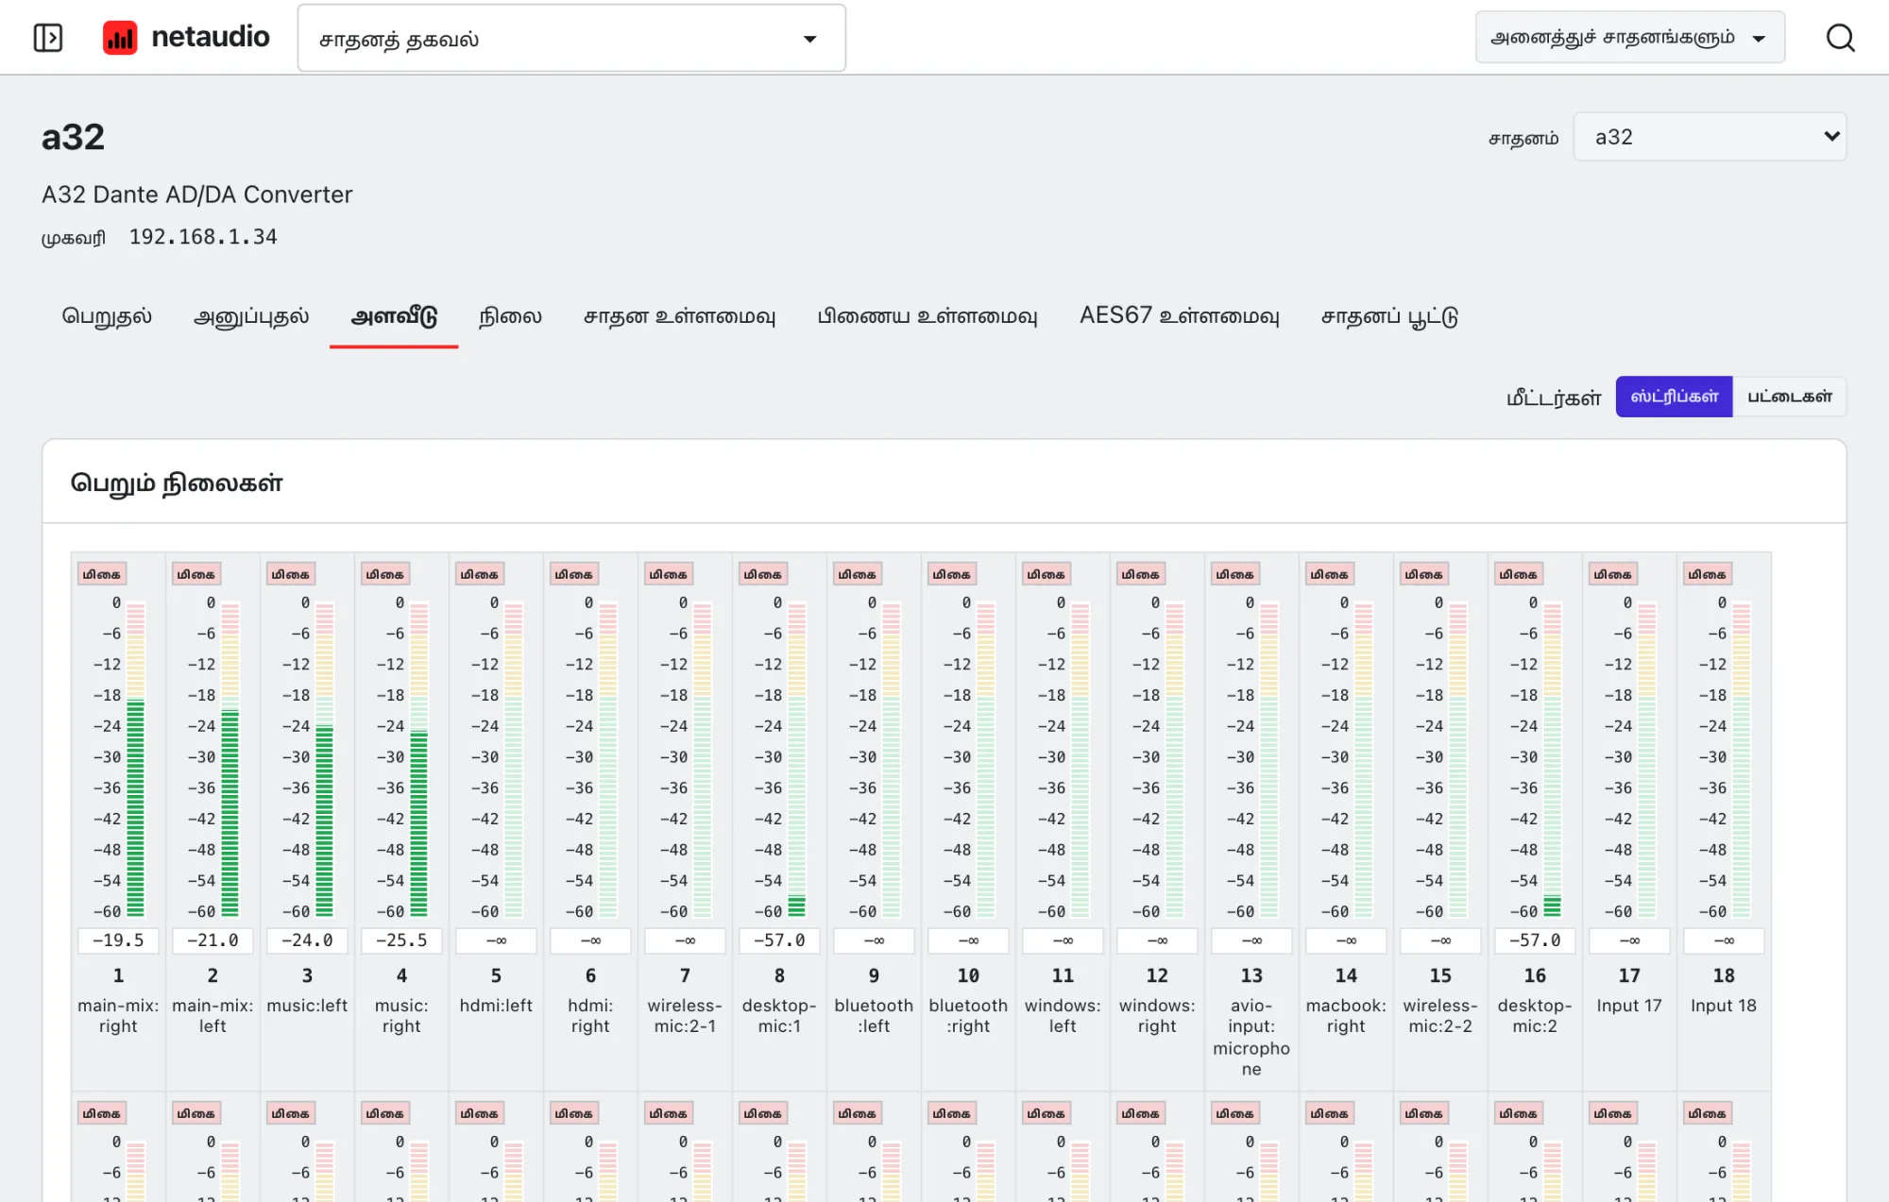The image size is (1889, 1202).
Task: Switch meters to பட்டைகள் view
Action: (1789, 397)
